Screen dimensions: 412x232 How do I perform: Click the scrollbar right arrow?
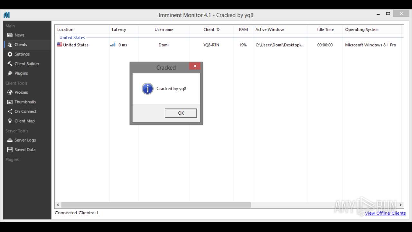coord(401,205)
